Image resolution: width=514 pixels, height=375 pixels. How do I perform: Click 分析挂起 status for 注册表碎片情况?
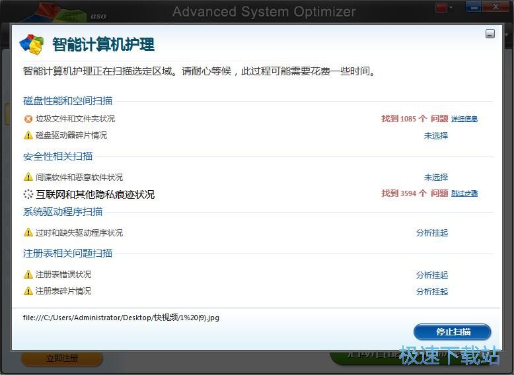[x=432, y=292]
